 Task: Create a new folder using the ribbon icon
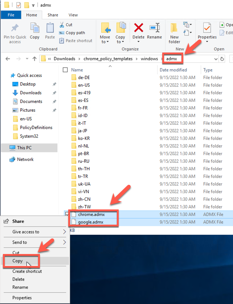[174, 29]
